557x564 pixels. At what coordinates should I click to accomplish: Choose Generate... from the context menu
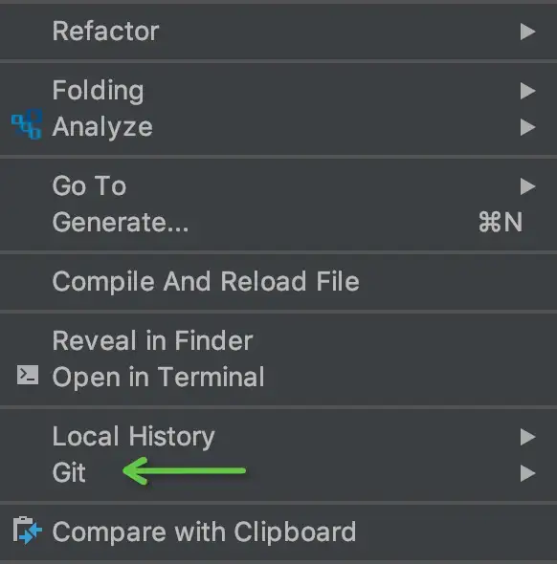click(278, 223)
